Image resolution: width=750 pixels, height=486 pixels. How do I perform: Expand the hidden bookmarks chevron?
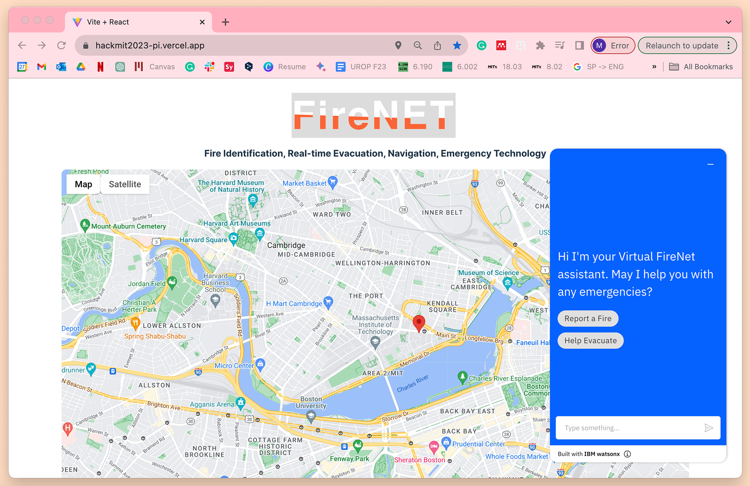654,67
